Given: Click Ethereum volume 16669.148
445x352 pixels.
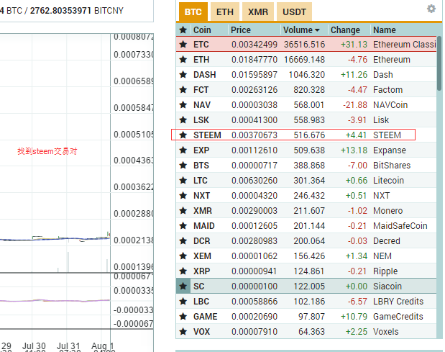Looking at the screenshot, I should point(304,59).
